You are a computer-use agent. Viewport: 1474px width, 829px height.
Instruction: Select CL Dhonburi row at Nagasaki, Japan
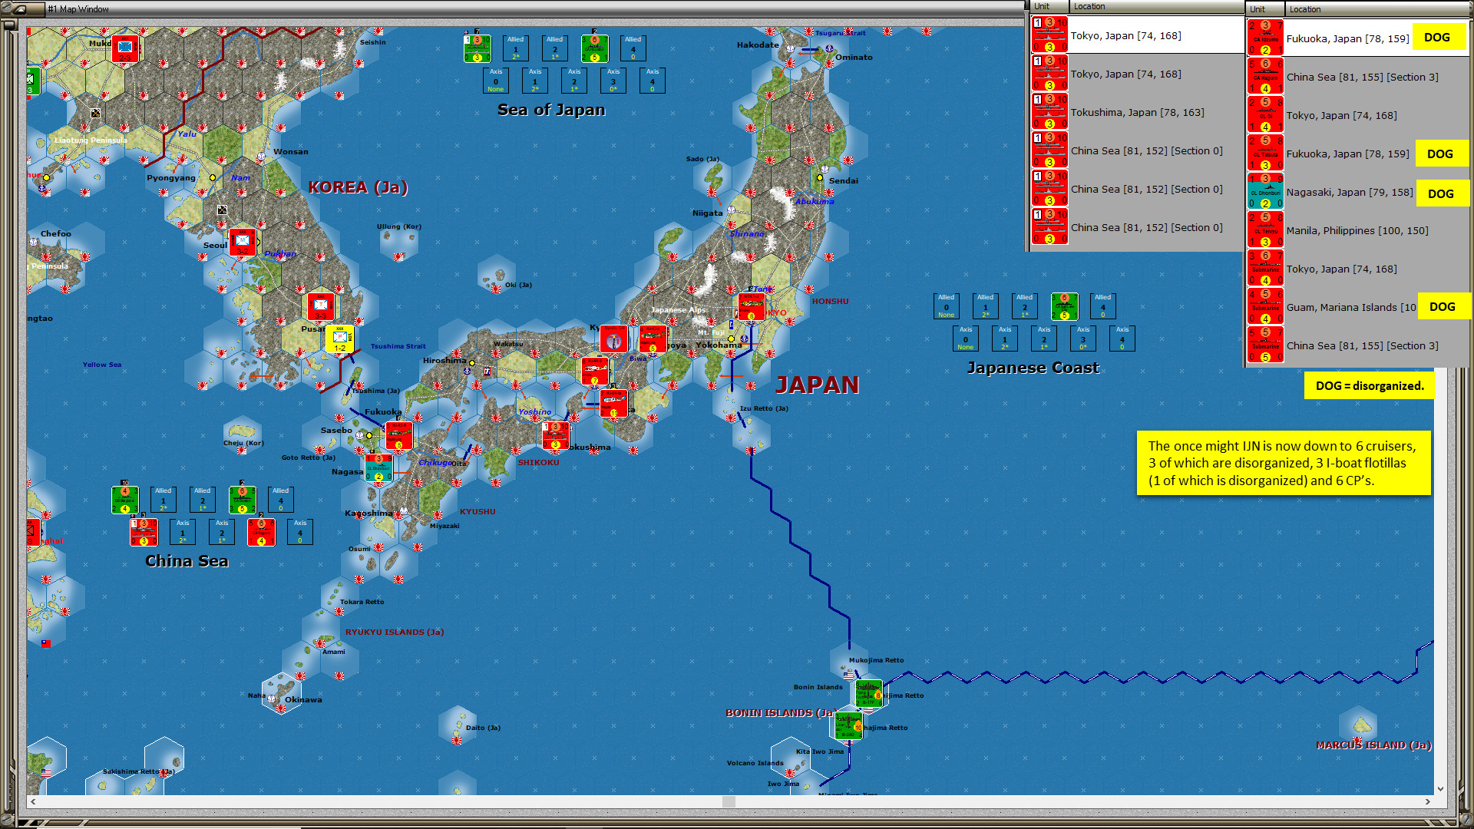click(1357, 192)
